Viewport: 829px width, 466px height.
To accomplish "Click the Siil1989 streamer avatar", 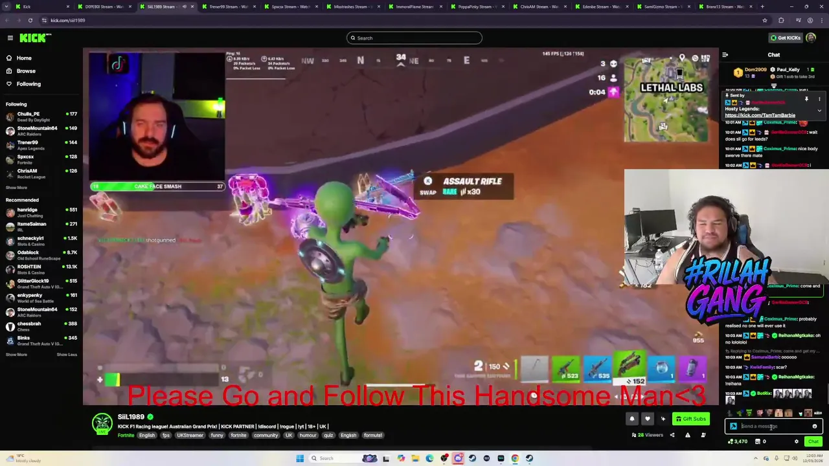I will pyautogui.click(x=102, y=424).
